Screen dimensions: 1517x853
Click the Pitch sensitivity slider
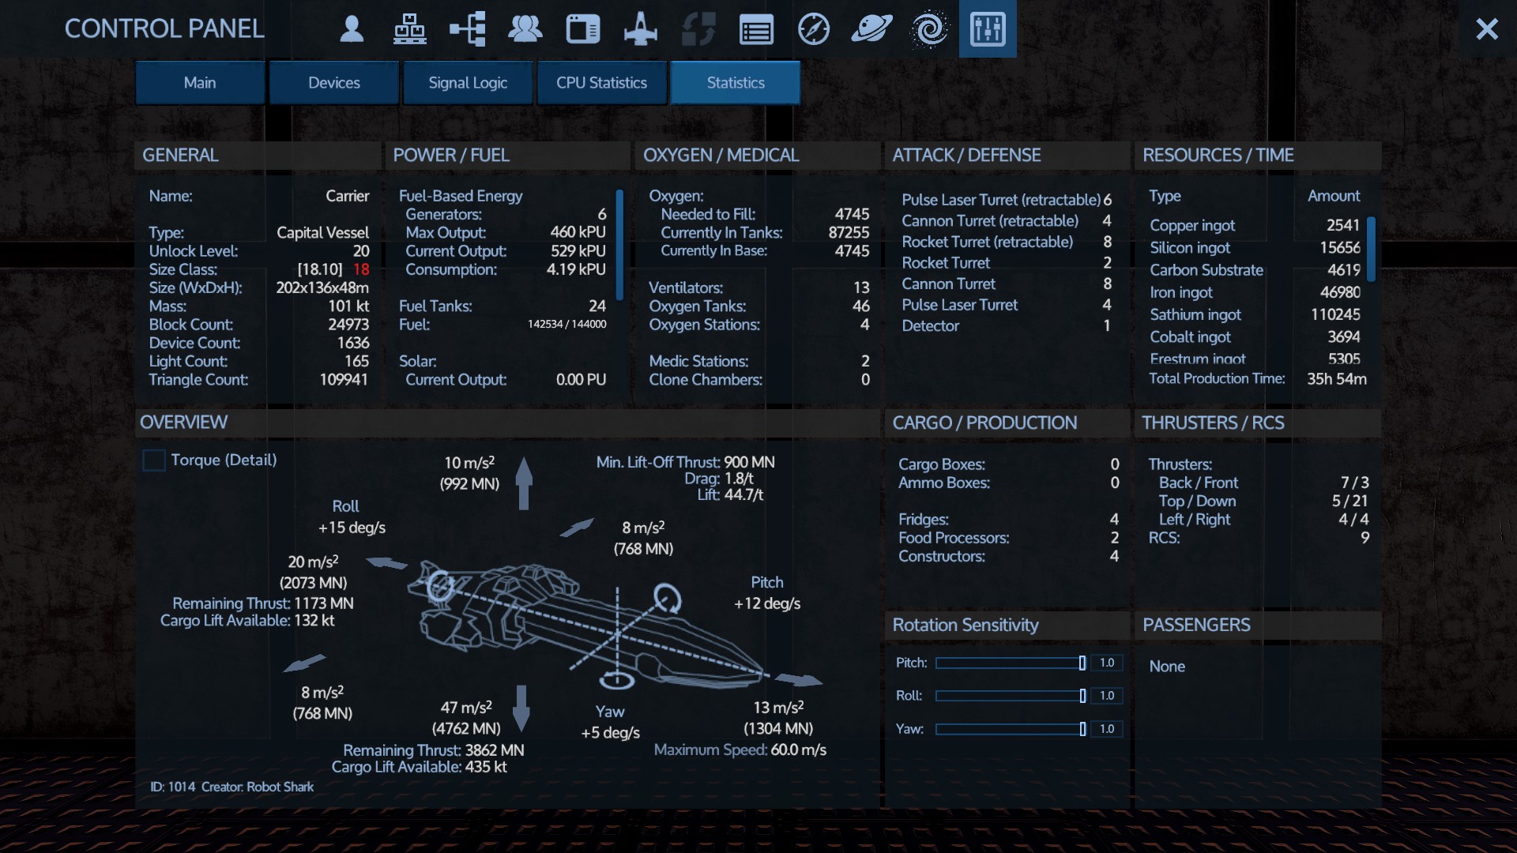click(x=1009, y=663)
